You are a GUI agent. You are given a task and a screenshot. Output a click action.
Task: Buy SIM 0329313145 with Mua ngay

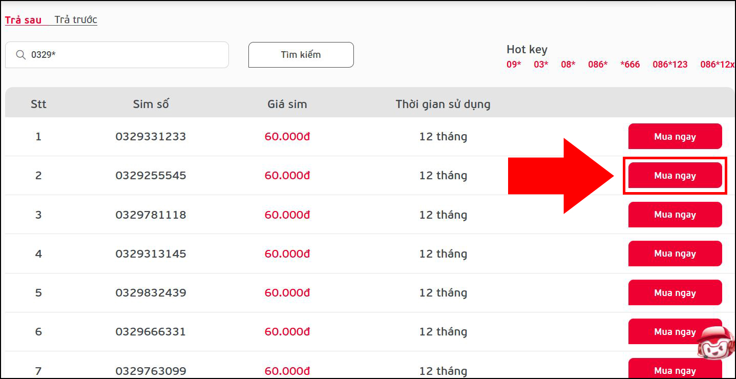click(x=675, y=254)
